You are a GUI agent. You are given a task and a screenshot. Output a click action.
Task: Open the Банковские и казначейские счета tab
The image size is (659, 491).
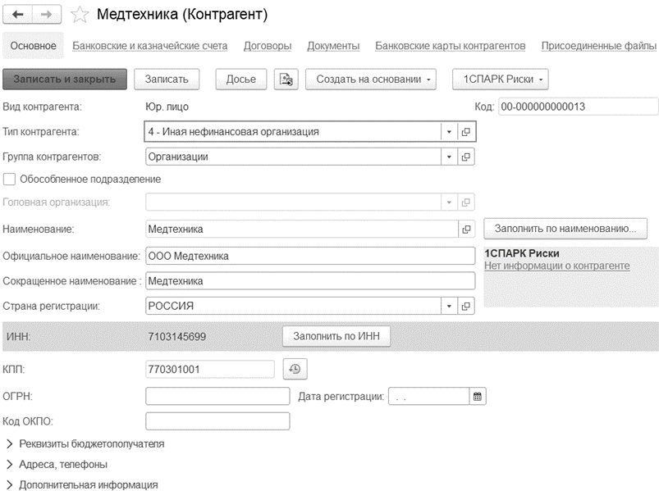point(150,46)
